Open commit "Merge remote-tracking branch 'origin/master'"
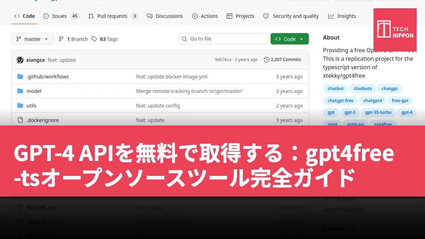 pyautogui.click(x=190, y=91)
